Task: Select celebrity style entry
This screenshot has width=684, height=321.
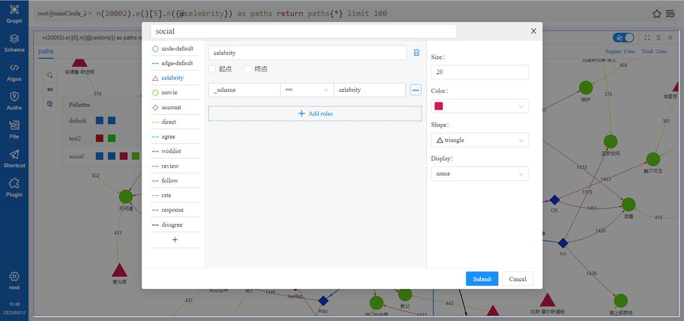Action: pos(175,78)
